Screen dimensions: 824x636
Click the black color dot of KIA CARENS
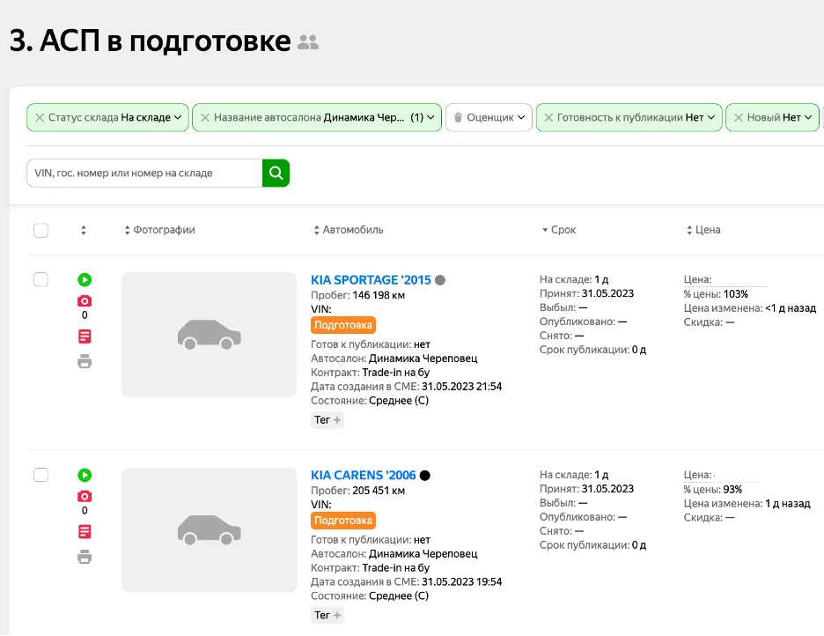click(x=425, y=476)
